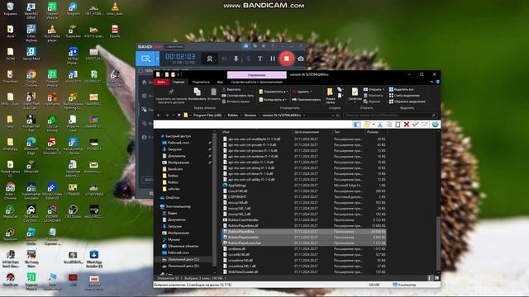Toggle the microphone icon in Bandicam
The height and width of the screenshot is (297, 529).
(x=236, y=59)
